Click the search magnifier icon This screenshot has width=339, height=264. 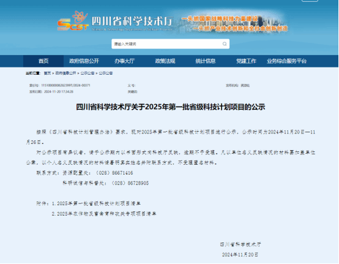coord(225,44)
